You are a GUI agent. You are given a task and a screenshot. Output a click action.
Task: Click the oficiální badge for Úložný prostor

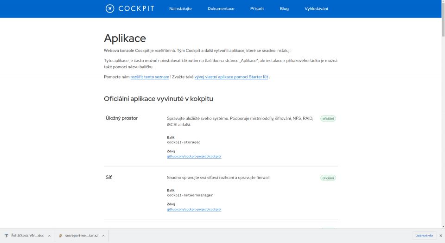[328, 118]
